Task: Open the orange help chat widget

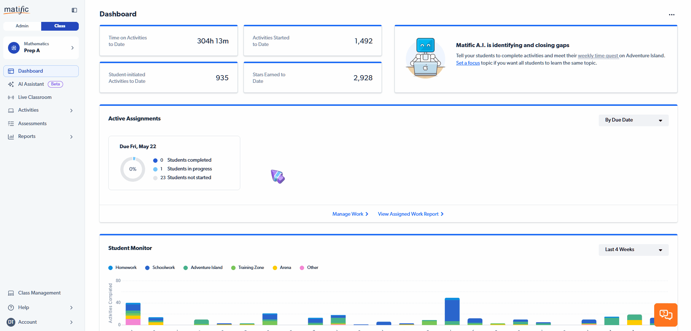Action: coord(666,315)
